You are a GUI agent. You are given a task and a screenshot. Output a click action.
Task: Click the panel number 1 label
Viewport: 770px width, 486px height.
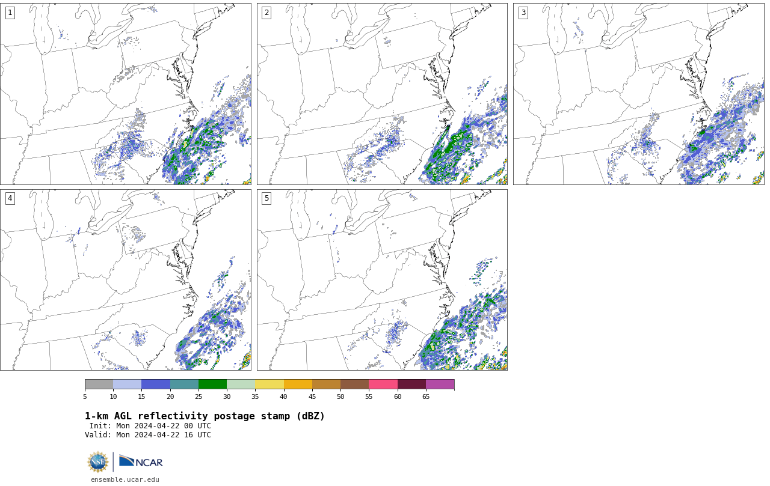[x=10, y=13]
